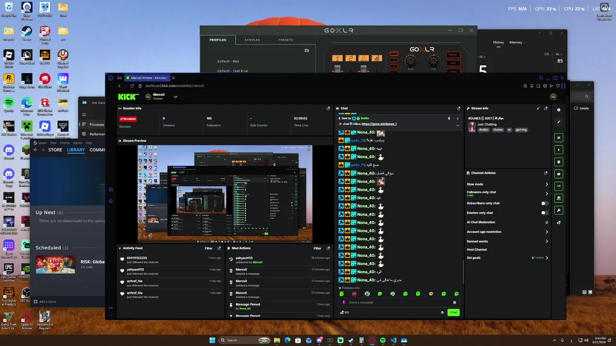
Task: Open AI Chat Moderation stats icon
Action: pyautogui.click(x=547, y=222)
